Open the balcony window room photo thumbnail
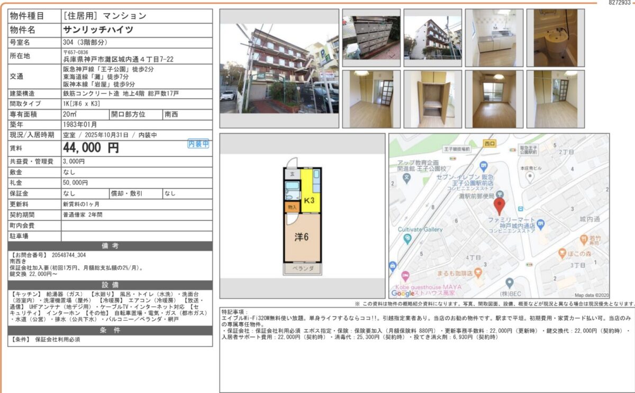 (494, 99)
